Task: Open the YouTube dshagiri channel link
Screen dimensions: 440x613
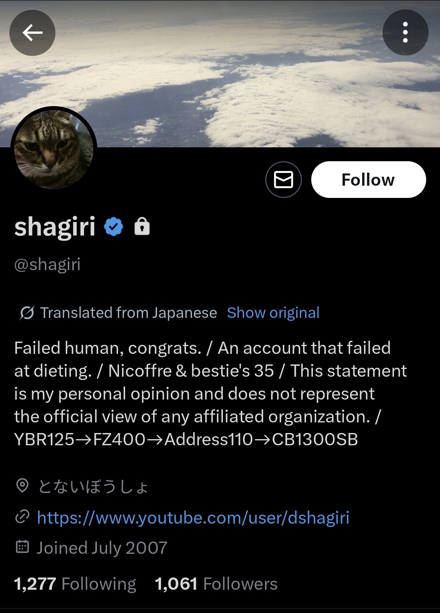Action: click(193, 517)
